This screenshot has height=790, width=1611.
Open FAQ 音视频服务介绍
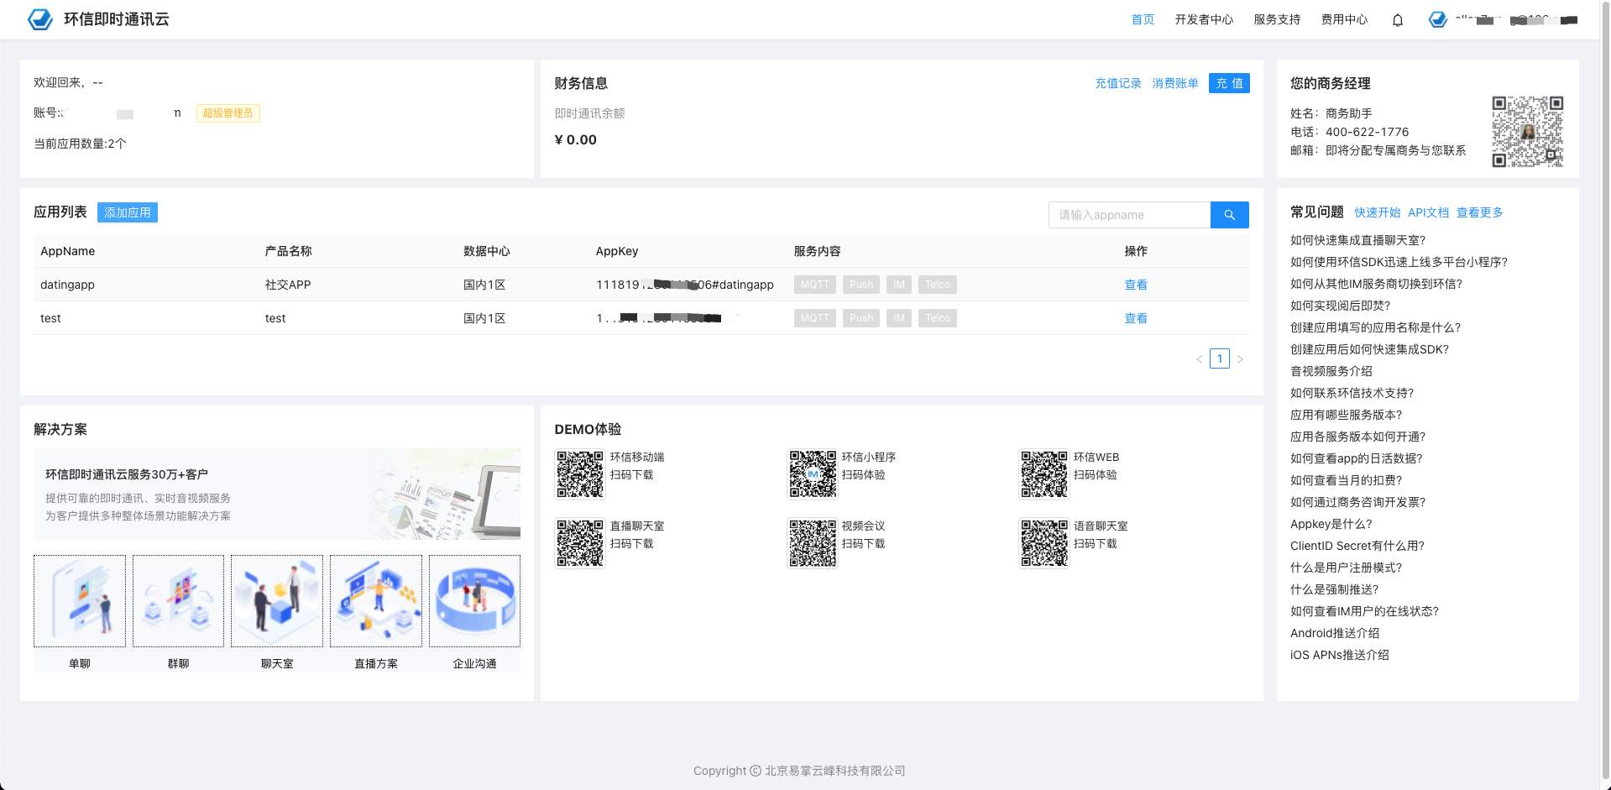click(x=1331, y=371)
